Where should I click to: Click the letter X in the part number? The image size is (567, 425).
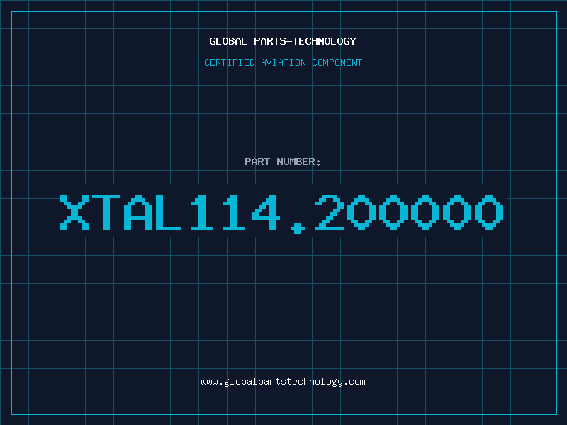(x=74, y=212)
